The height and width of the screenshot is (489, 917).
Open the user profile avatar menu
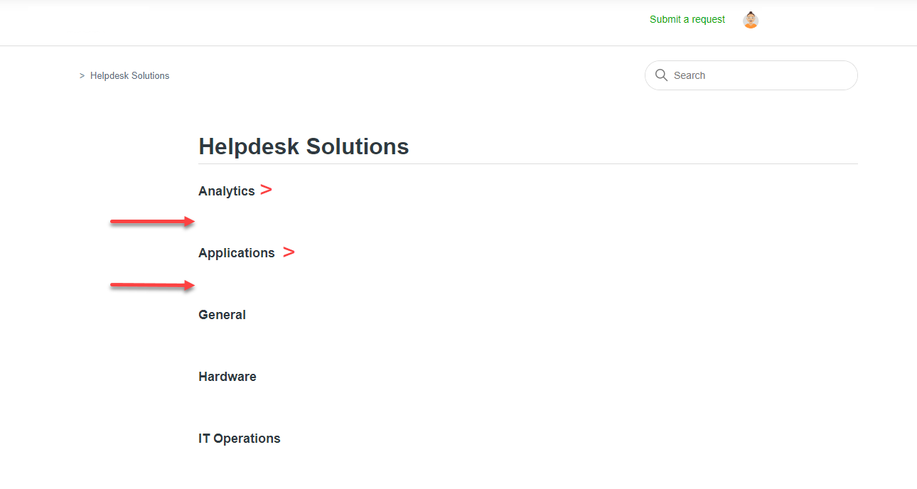(x=751, y=20)
